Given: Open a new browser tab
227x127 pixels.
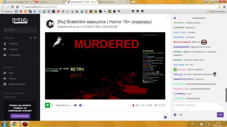Looking at the screenshot, I should (133, 2).
